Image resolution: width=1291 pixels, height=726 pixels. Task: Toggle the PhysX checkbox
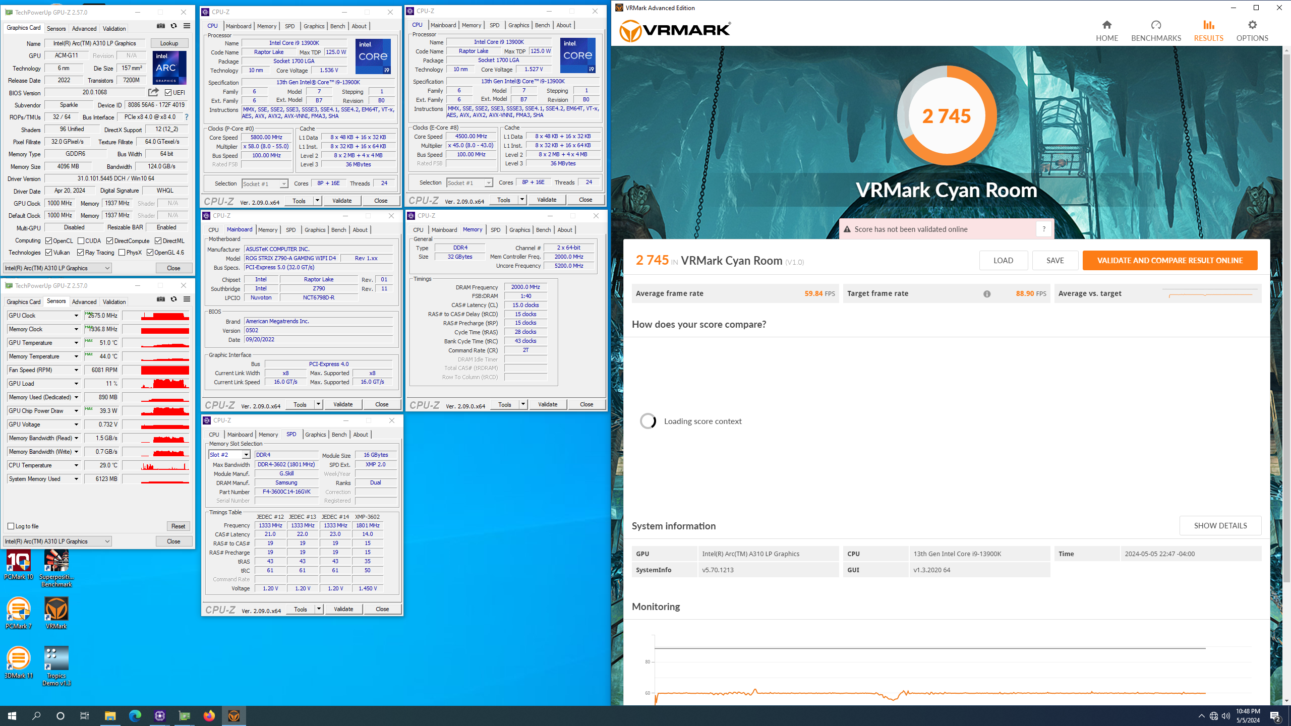122,253
